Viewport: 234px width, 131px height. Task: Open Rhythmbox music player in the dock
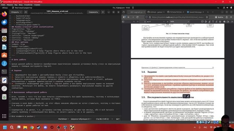[4, 39]
